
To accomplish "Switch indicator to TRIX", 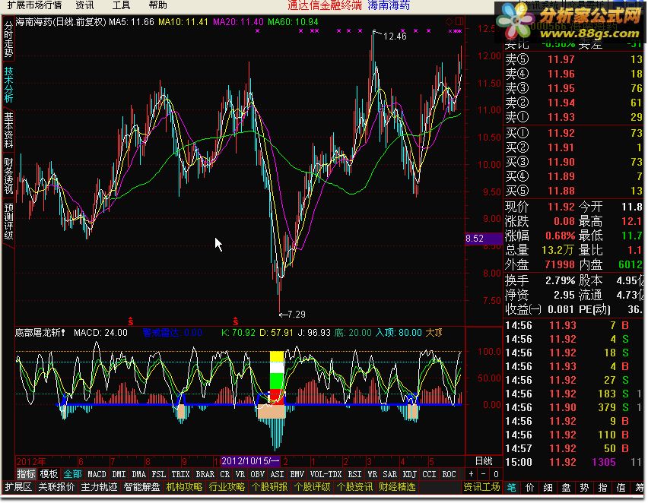I will pyautogui.click(x=180, y=474).
